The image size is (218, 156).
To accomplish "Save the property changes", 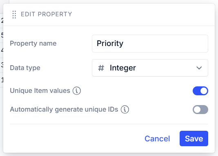I will click(x=194, y=138).
